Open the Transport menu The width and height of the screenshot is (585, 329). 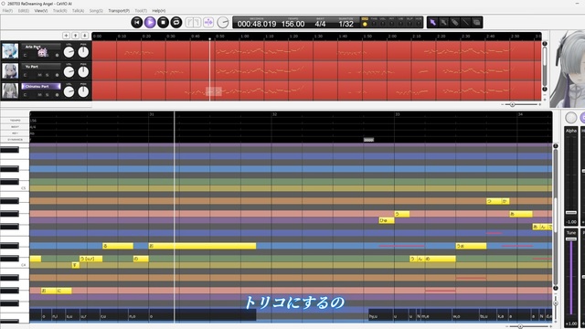click(119, 11)
